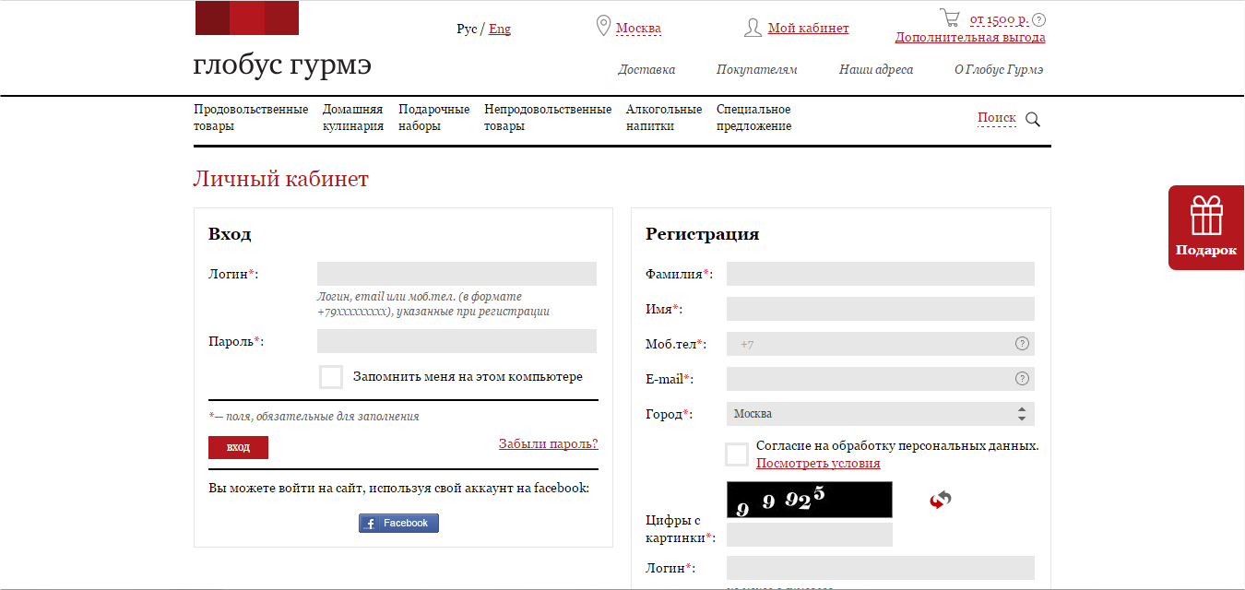Click the Поиск link
This screenshot has height=590, width=1245.
click(x=997, y=118)
